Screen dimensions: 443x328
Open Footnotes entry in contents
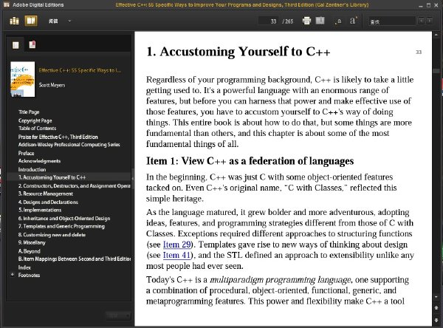tap(29, 276)
